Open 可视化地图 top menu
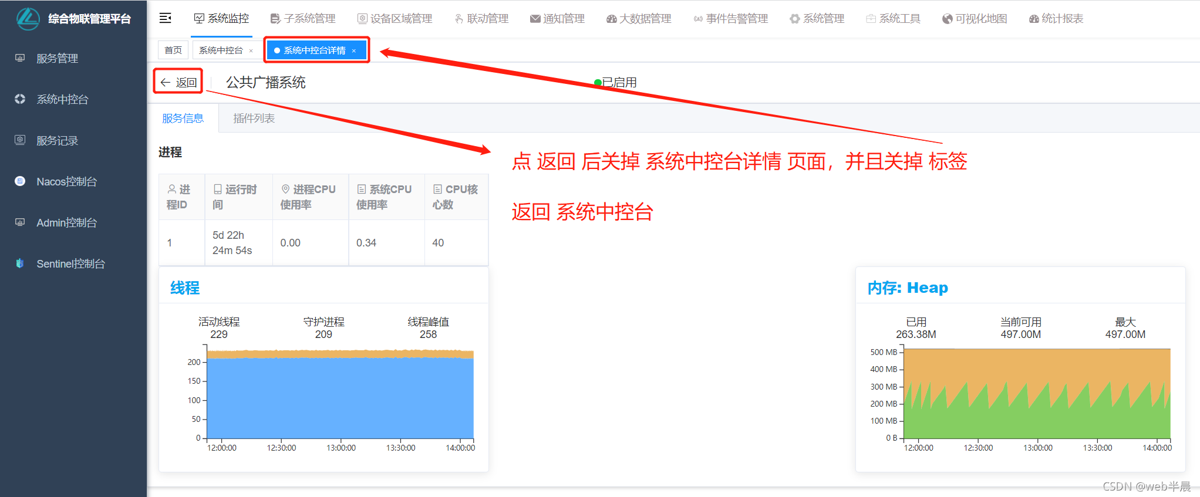1200x497 pixels. (x=975, y=19)
